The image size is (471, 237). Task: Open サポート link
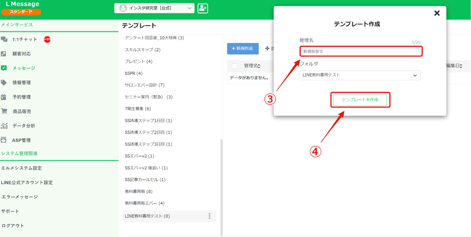coord(10,211)
